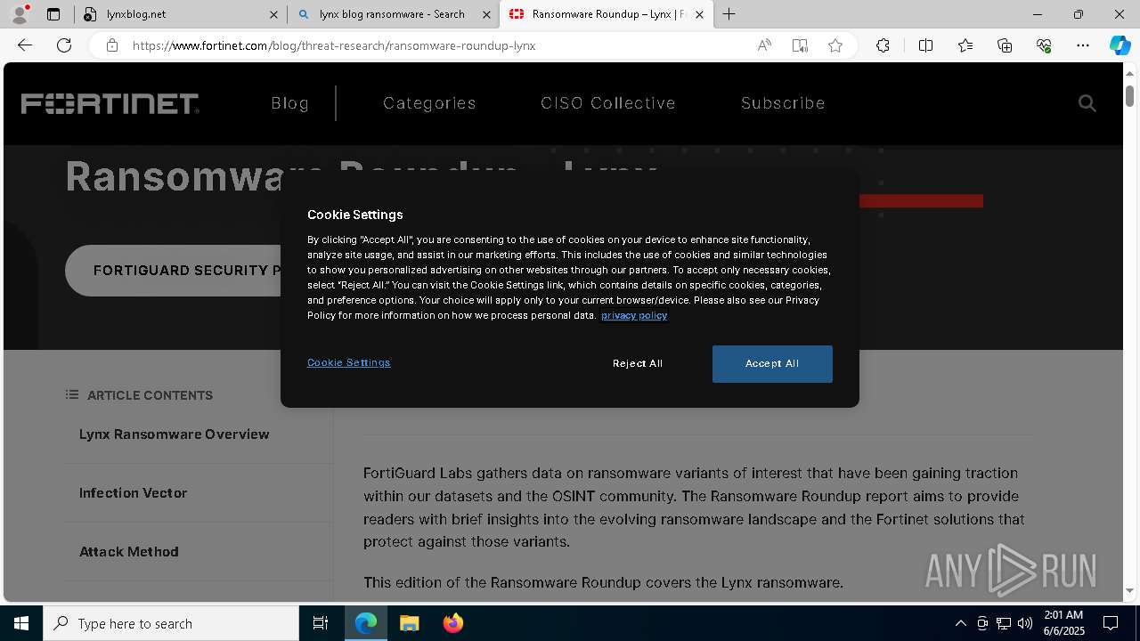Open Immersive Reader icon
This screenshot has height=641, width=1140.
click(x=800, y=45)
